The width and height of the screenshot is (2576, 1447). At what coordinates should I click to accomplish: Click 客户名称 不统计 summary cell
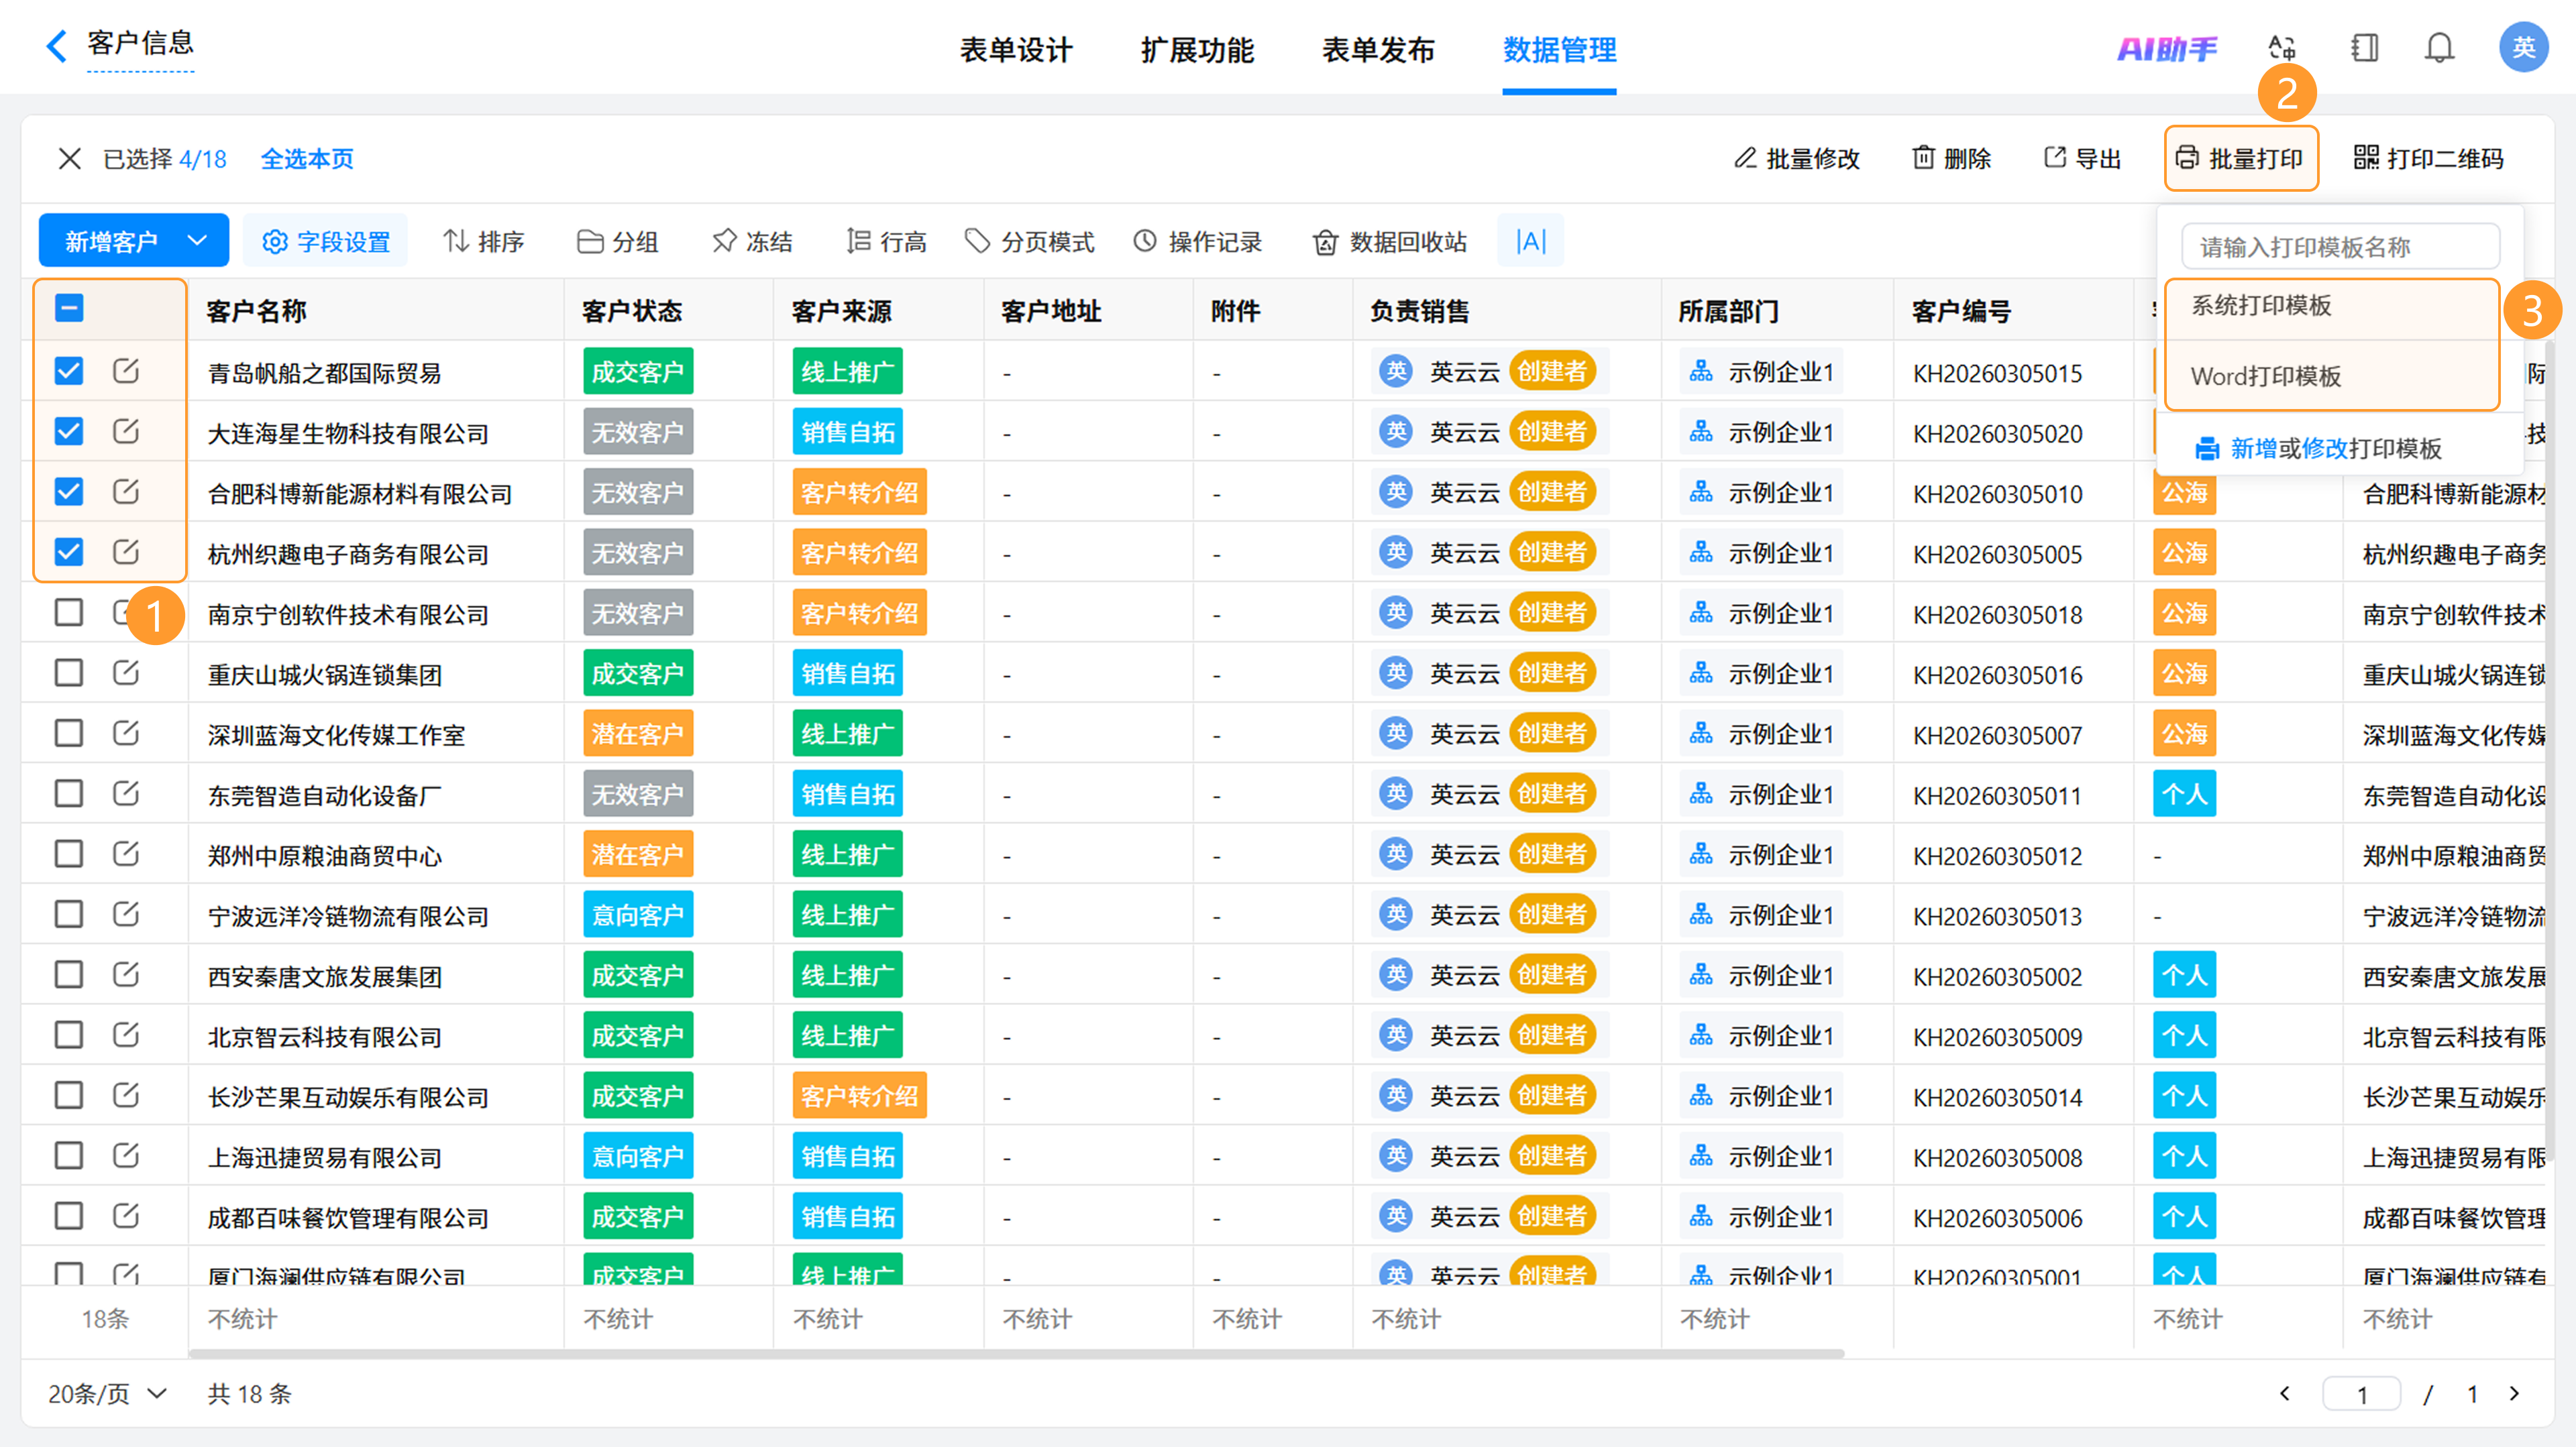(243, 1319)
